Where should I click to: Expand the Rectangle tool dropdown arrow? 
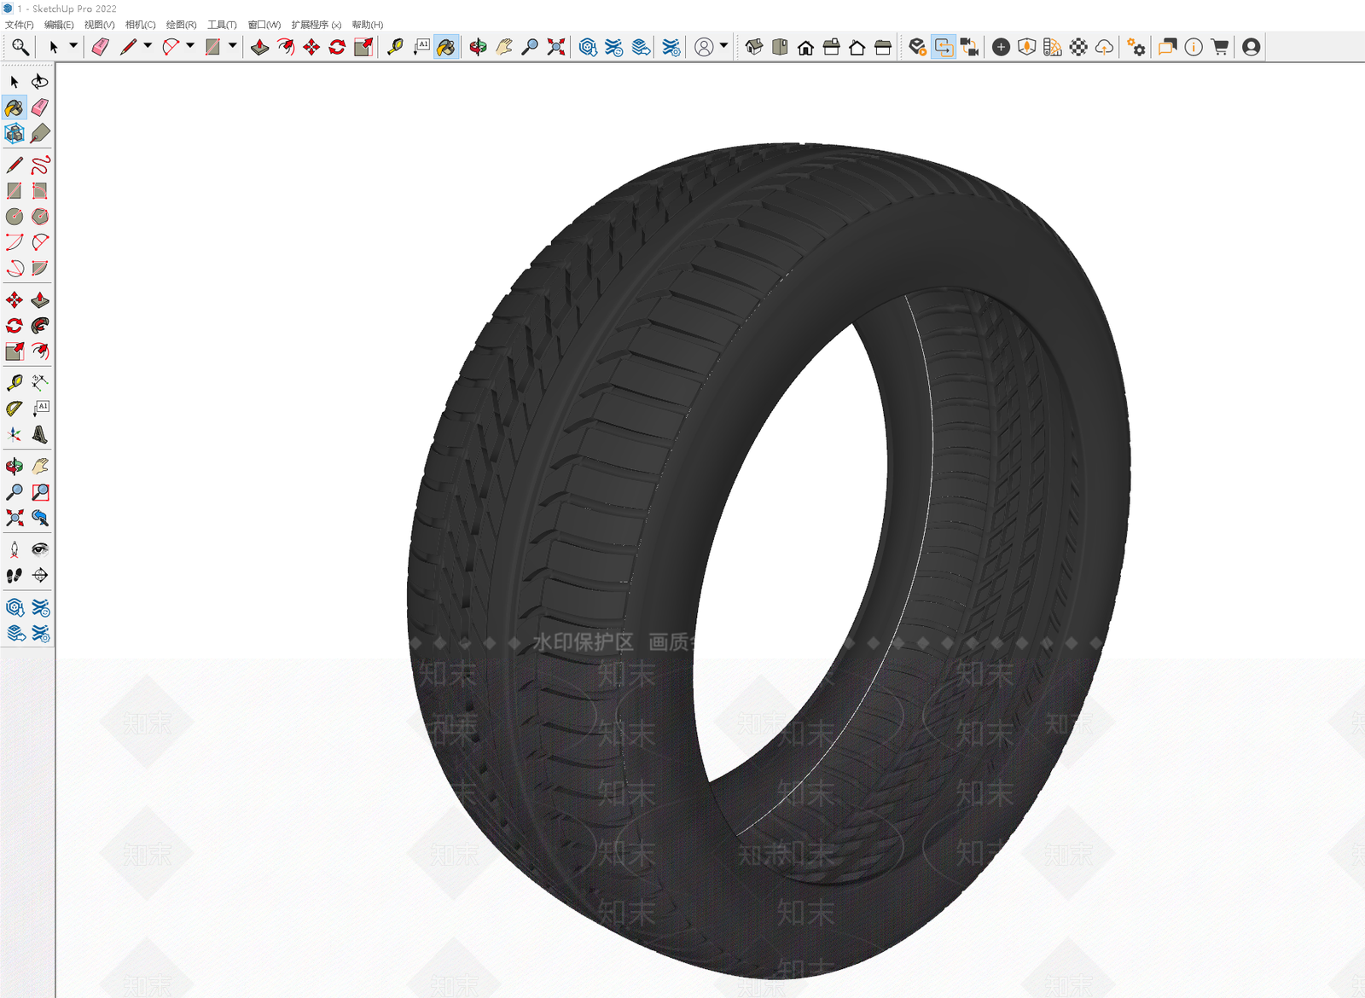pyautogui.click(x=232, y=46)
